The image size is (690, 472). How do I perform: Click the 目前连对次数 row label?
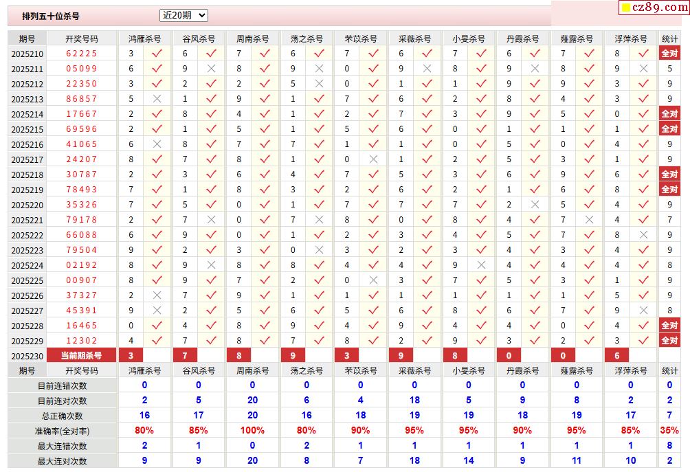click(62, 401)
